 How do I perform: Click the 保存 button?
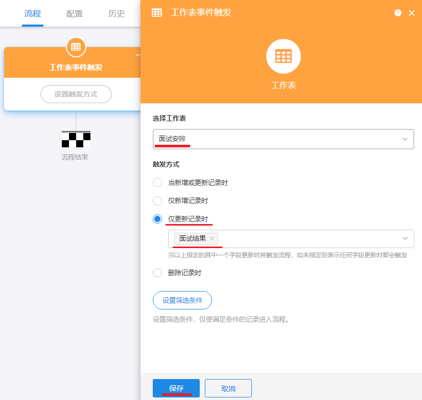click(x=176, y=388)
